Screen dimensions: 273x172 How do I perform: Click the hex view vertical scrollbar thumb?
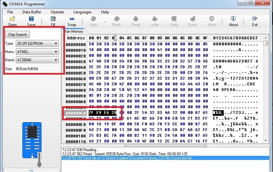(266, 43)
